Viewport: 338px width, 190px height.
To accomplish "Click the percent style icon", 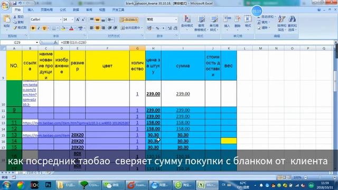I will (157, 28).
